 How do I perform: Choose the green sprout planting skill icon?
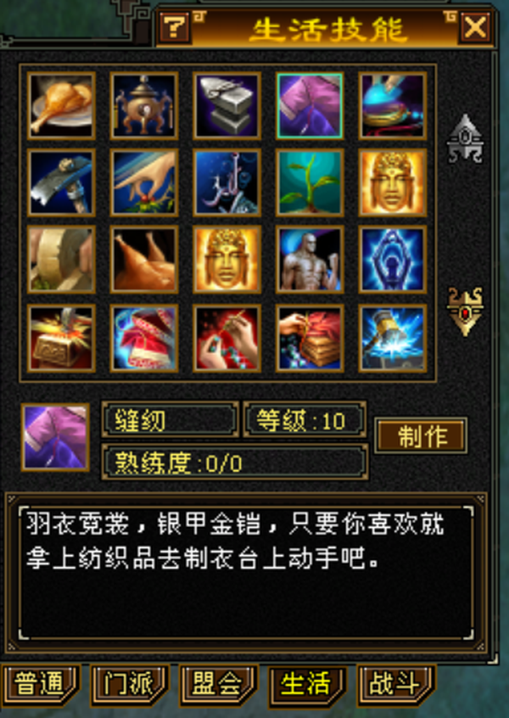[310, 182]
